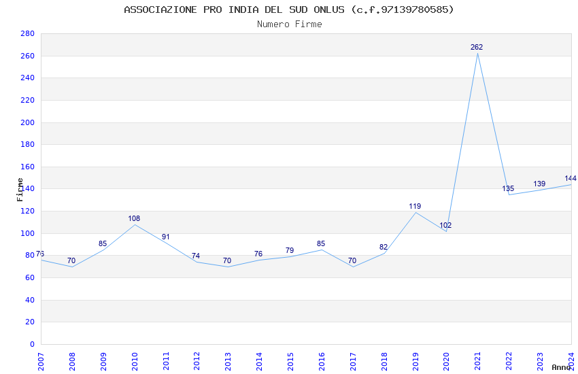Click the 280 y-axis value

tap(28, 33)
